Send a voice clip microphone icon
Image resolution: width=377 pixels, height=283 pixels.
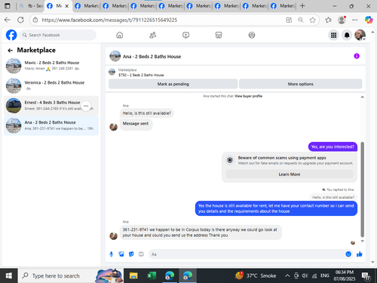pos(112,254)
